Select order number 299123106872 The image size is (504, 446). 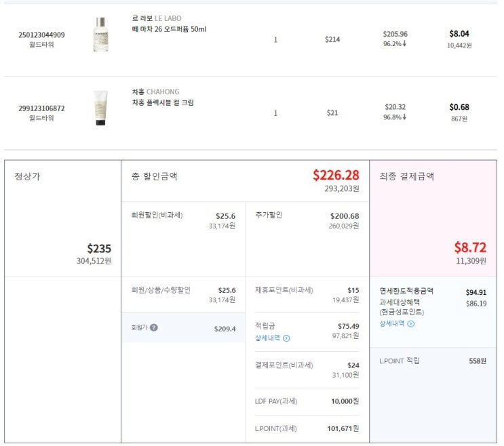[41, 108]
